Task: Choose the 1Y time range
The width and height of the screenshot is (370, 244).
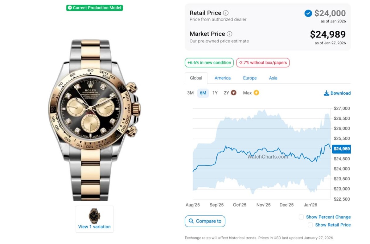Action: click(x=215, y=93)
